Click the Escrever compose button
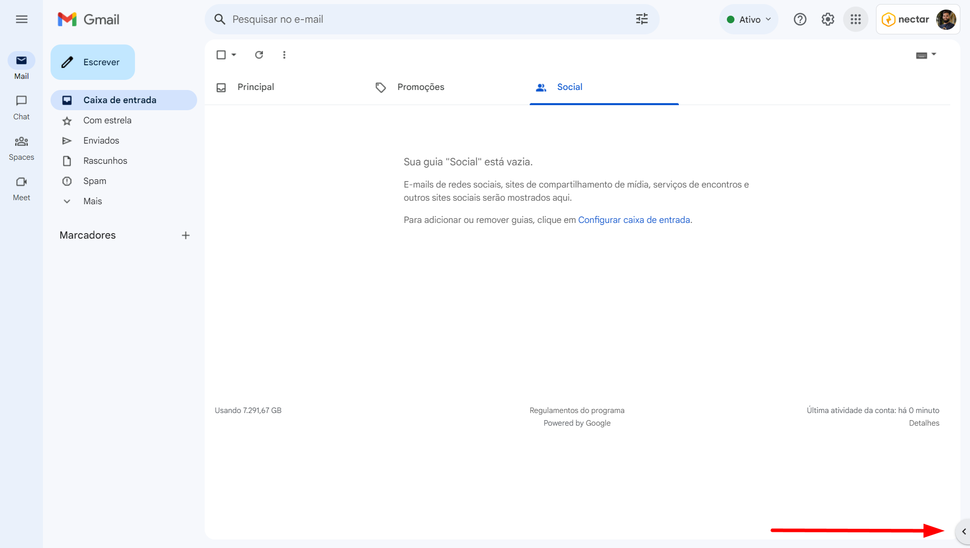The width and height of the screenshot is (970, 548). pyautogui.click(x=93, y=62)
